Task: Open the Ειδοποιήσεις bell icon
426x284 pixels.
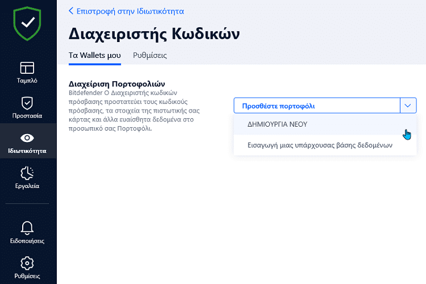Action: click(27, 228)
